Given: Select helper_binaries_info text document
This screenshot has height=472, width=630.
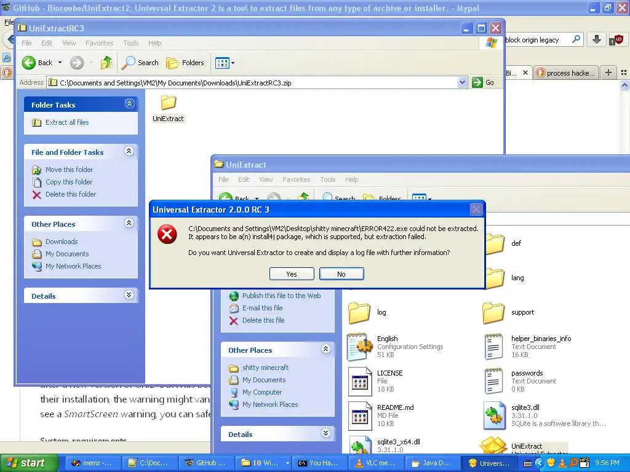Looking at the screenshot, I should (527, 347).
